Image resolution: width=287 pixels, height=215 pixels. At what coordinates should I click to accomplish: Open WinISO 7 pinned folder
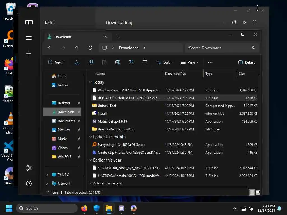pyautogui.click(x=62, y=157)
